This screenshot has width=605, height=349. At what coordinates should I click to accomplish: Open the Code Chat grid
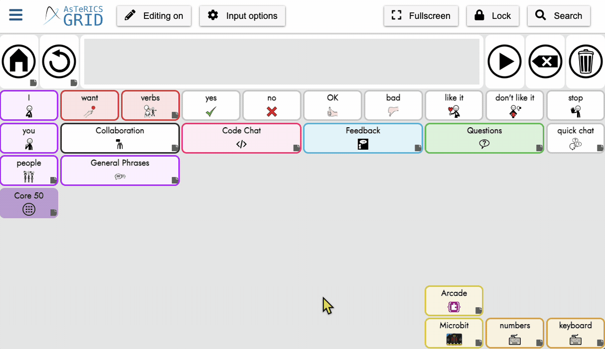[242, 138]
